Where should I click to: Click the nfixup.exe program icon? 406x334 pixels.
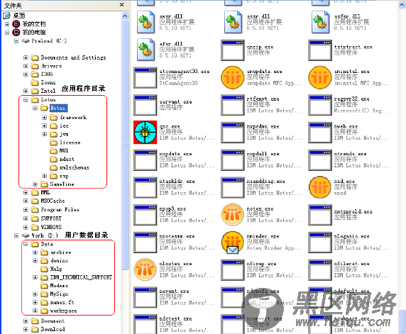[233, 270]
